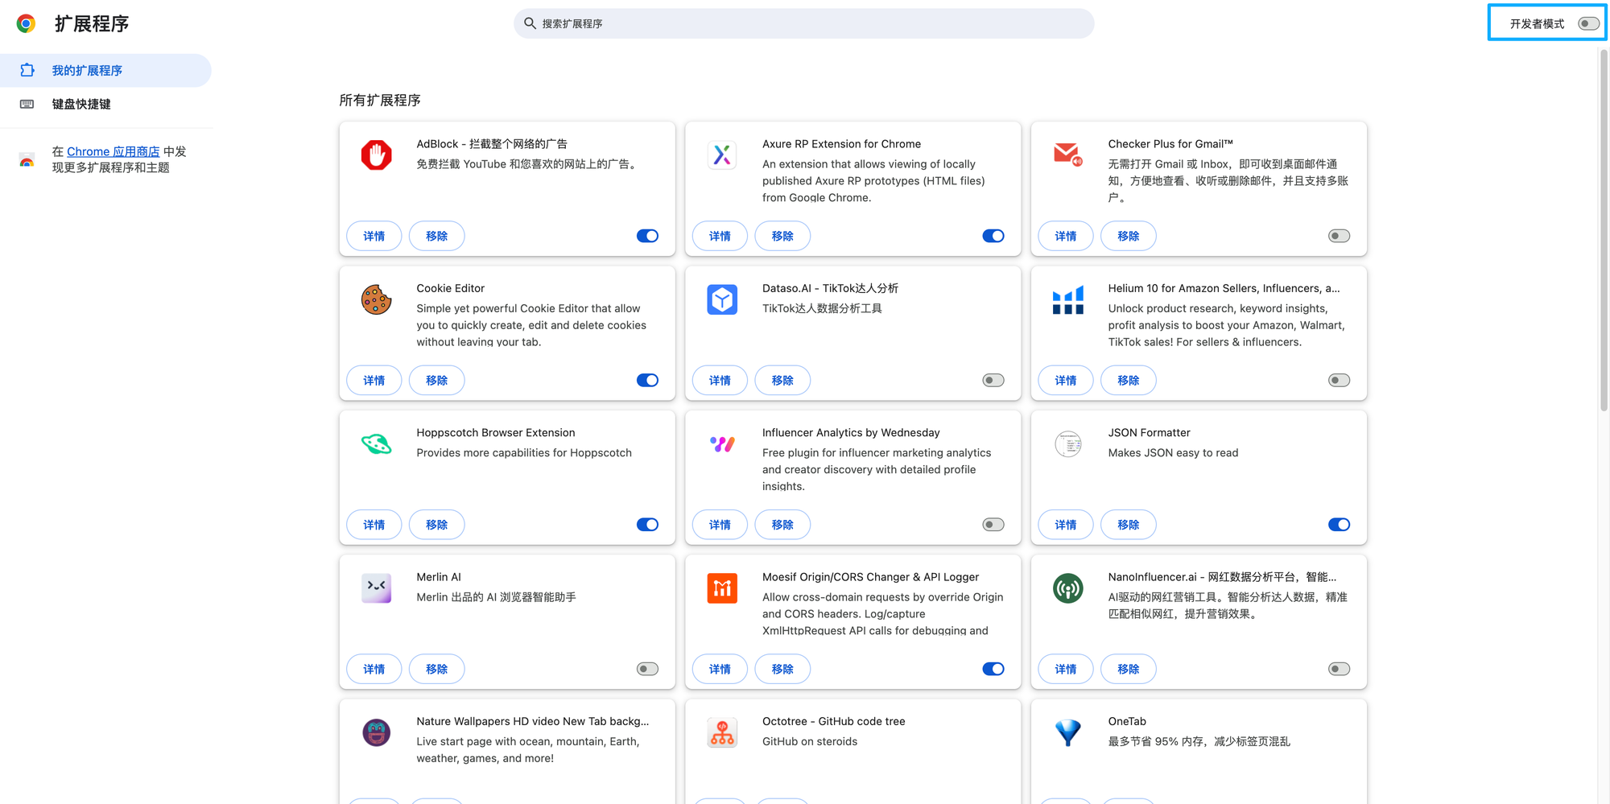Turn off the JSON Formatter toggle
Screen dimensions: 1610x804
coord(1339,525)
